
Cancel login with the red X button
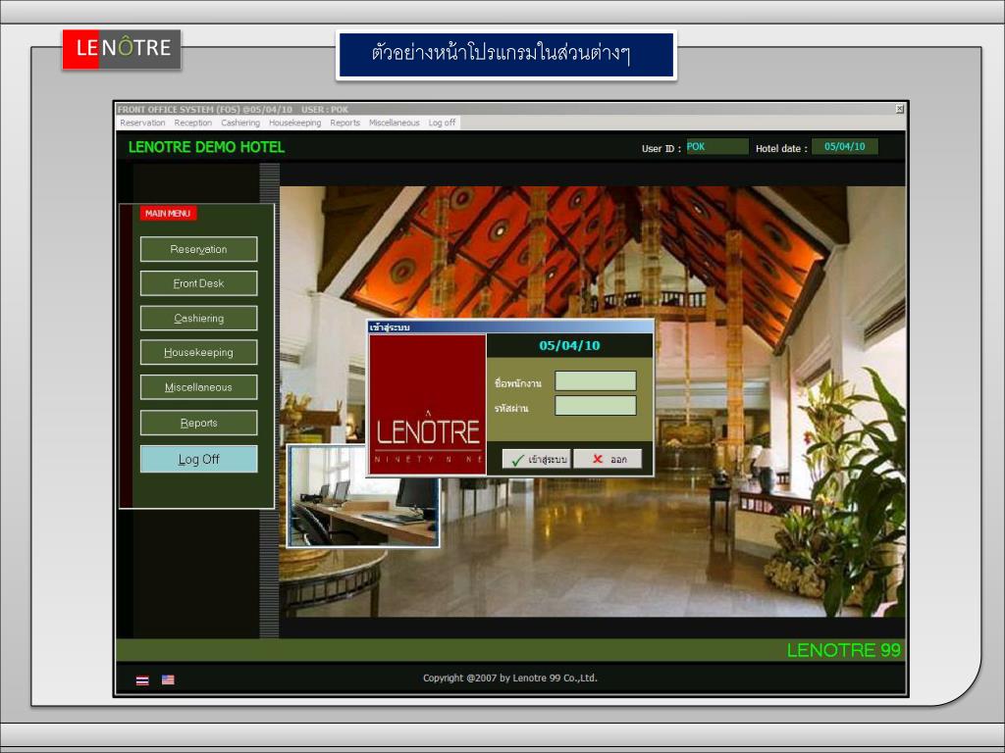point(608,459)
